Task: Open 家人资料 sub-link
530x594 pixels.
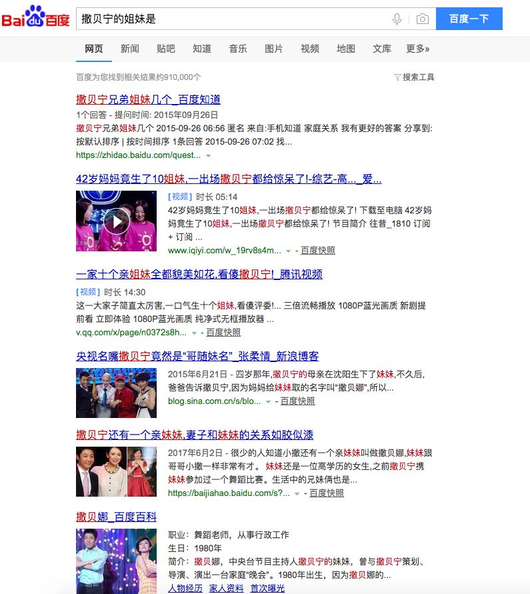Action: [x=227, y=588]
